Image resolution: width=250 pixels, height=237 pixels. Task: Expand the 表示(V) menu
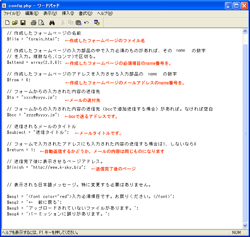(50, 13)
